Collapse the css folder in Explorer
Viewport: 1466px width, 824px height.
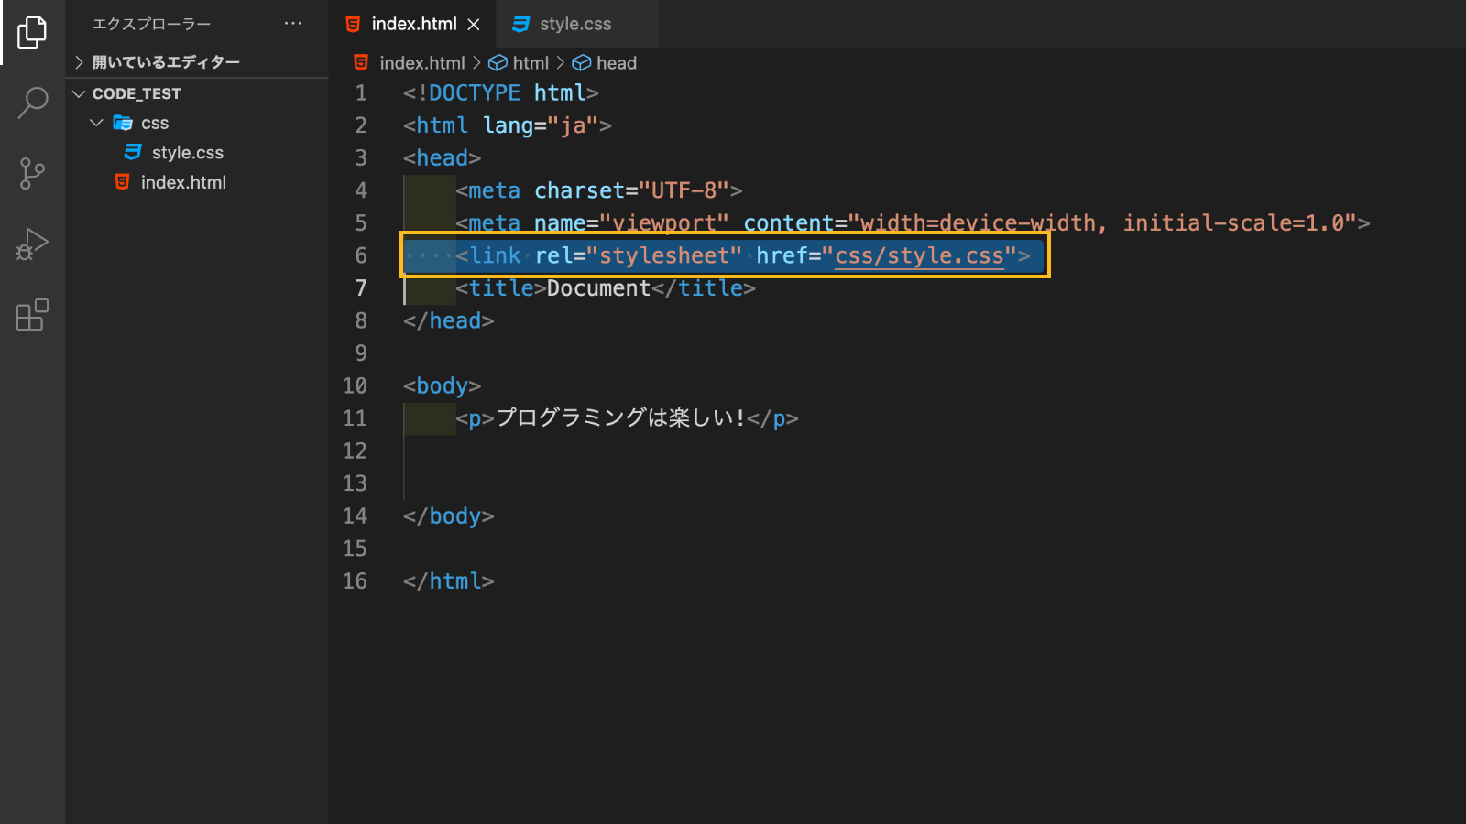(97, 122)
